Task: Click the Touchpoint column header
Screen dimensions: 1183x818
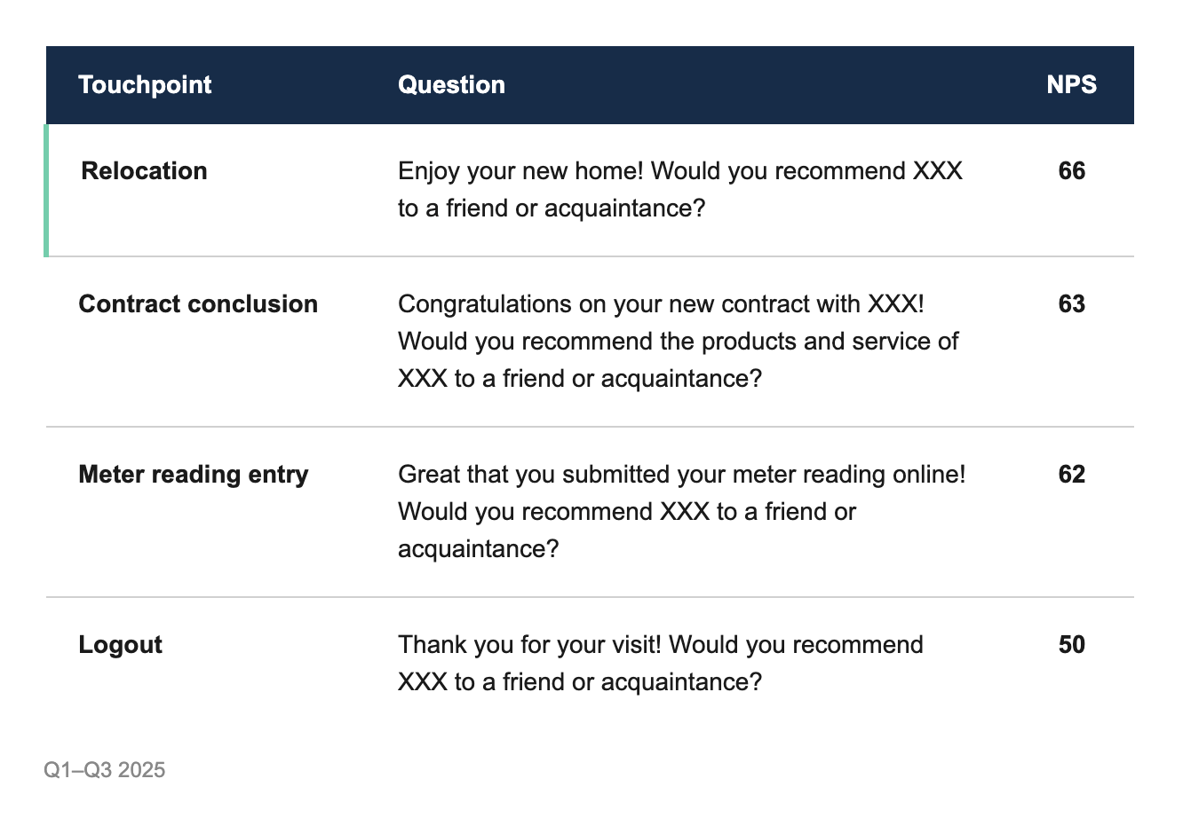Action: coord(145,85)
